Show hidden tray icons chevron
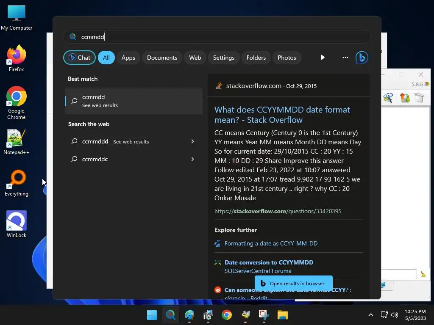Screen dimensions: 434x325 [370, 315]
